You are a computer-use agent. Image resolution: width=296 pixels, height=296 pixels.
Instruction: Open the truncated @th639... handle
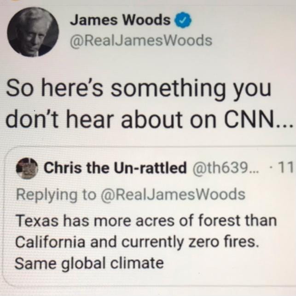[x=226, y=167]
